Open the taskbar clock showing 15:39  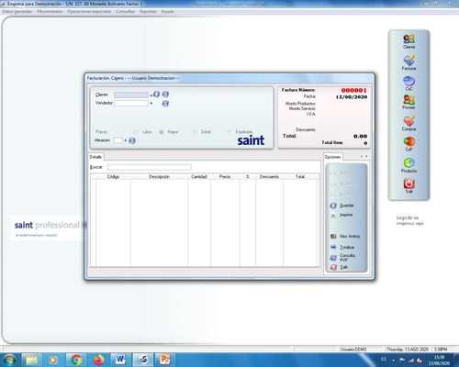pos(439,360)
